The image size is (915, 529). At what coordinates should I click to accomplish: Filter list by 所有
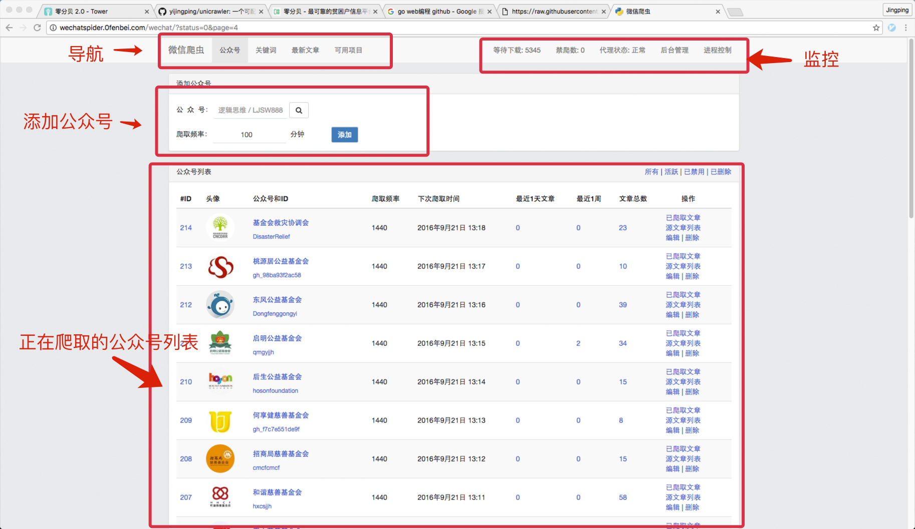tap(651, 172)
